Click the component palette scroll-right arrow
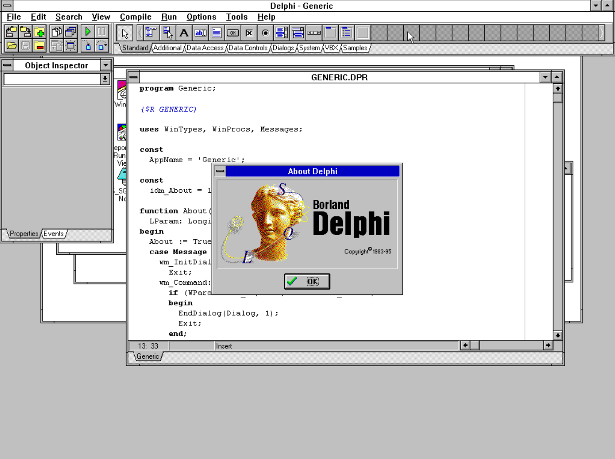 (602, 33)
